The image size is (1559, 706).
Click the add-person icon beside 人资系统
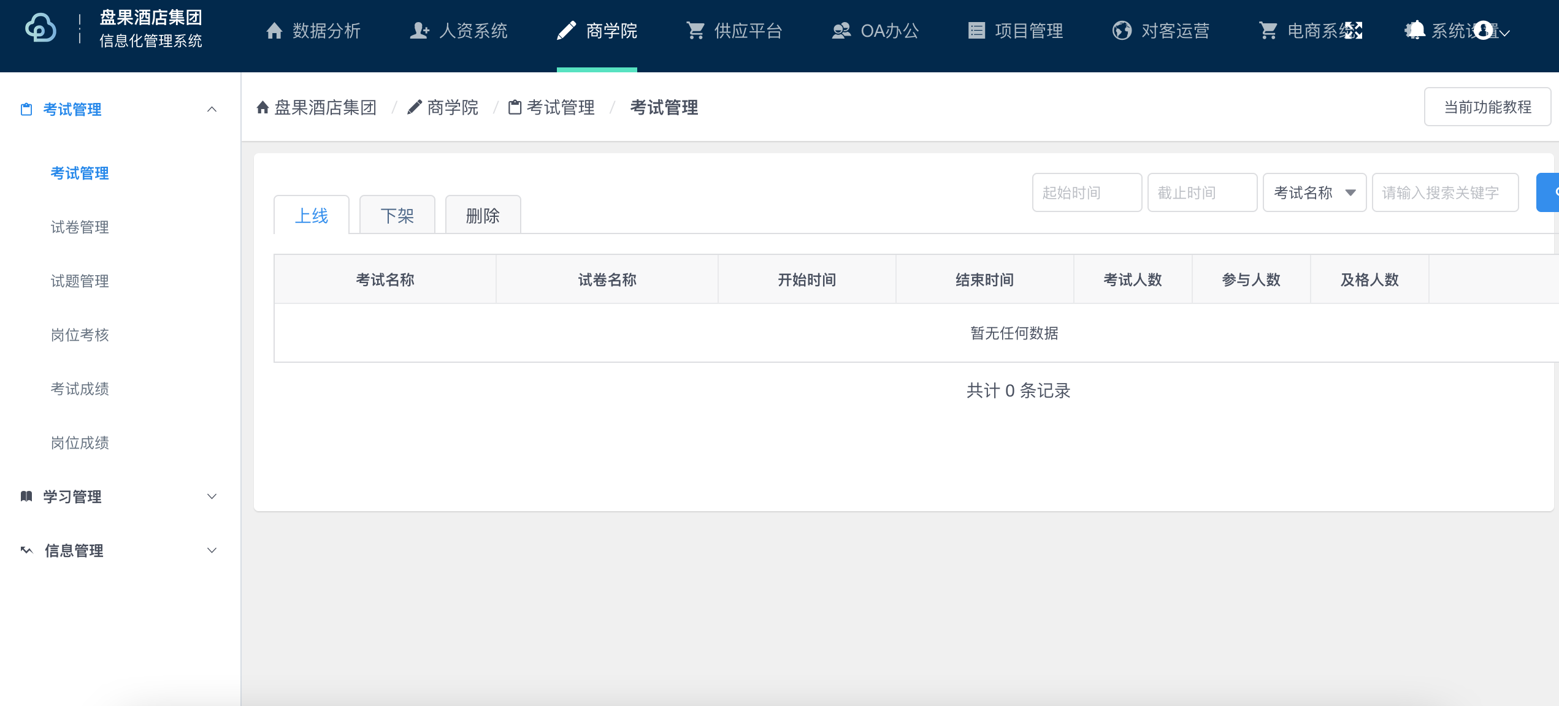pyautogui.click(x=419, y=31)
